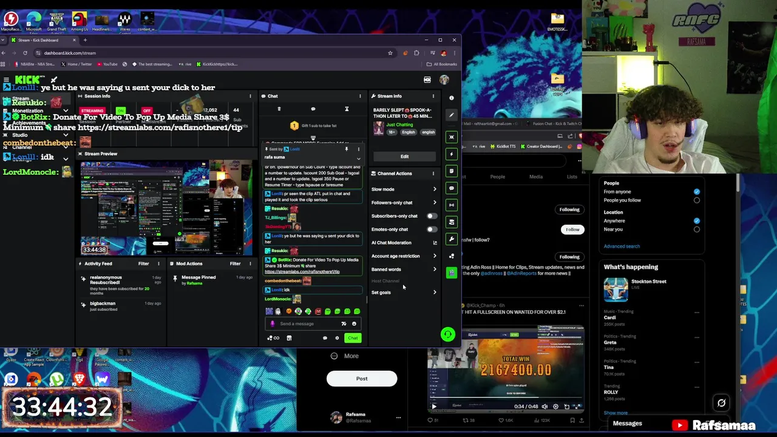Select Anywhere location radio option

point(696,221)
